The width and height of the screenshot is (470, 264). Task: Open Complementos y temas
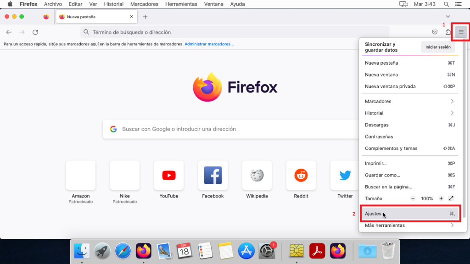[x=410, y=148]
